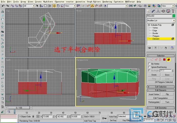Screen dimensions: 177x123
Task: Click the Show End Result toggle icon
Action: tap(155, 48)
